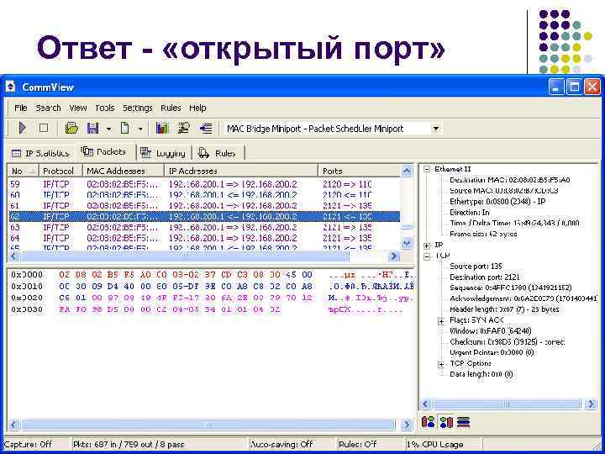Click packet list scroll down arrow
This screenshot has height=454, width=605.
coord(407,243)
